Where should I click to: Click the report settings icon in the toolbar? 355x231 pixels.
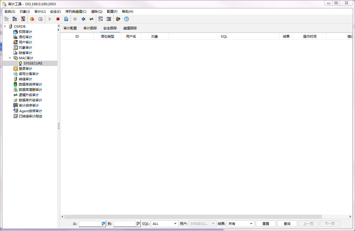click(101, 19)
